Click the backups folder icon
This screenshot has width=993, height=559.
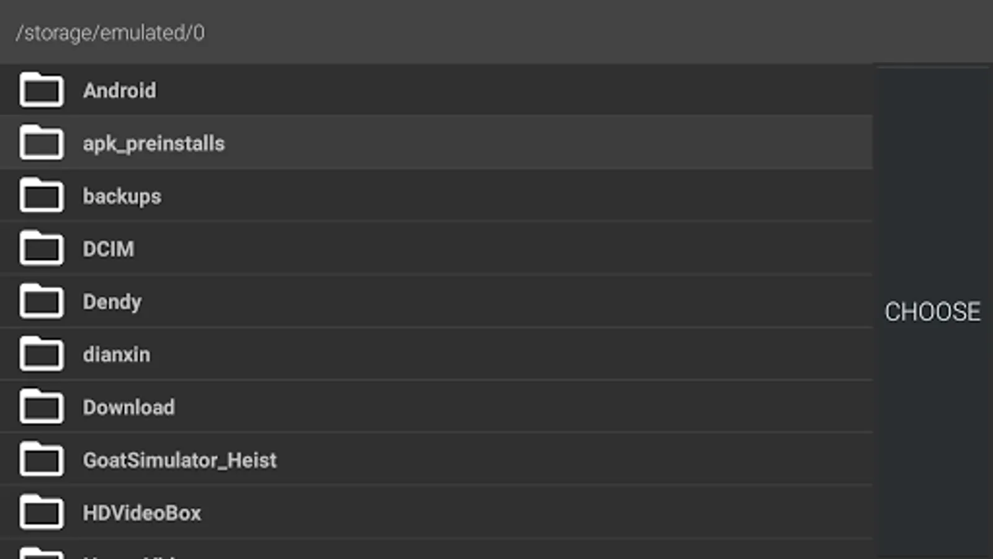point(41,196)
